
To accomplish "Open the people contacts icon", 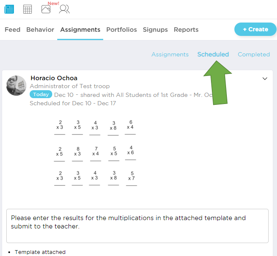I will click(x=64, y=9).
